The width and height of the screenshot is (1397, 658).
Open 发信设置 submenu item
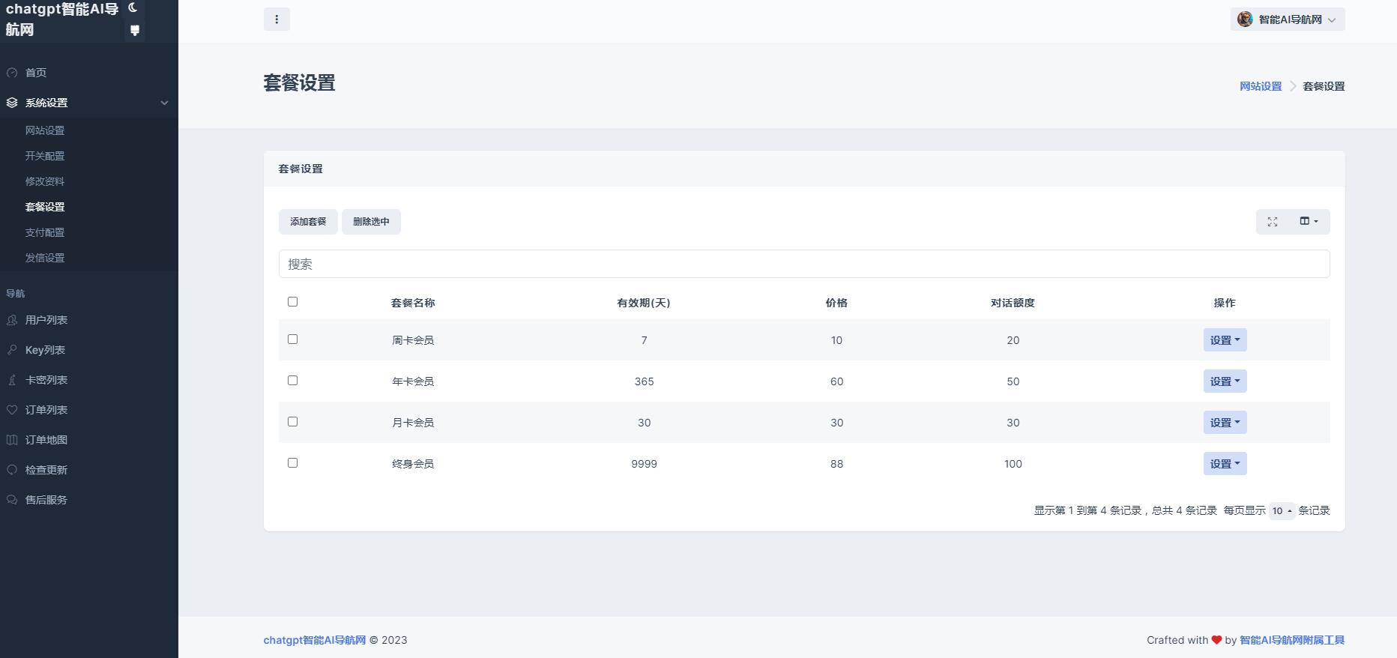coord(45,258)
